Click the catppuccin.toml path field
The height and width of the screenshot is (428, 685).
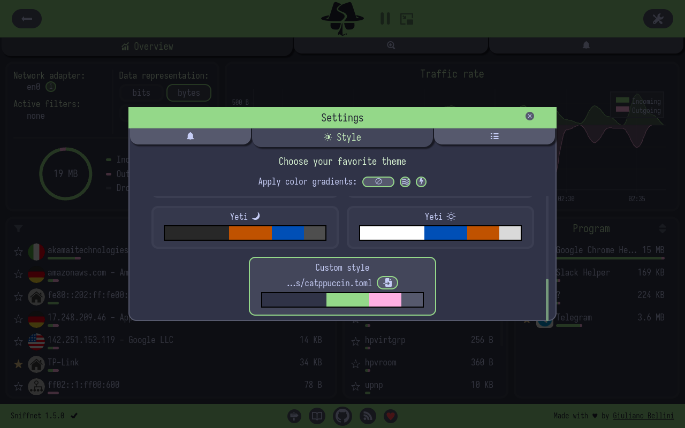[x=329, y=283]
